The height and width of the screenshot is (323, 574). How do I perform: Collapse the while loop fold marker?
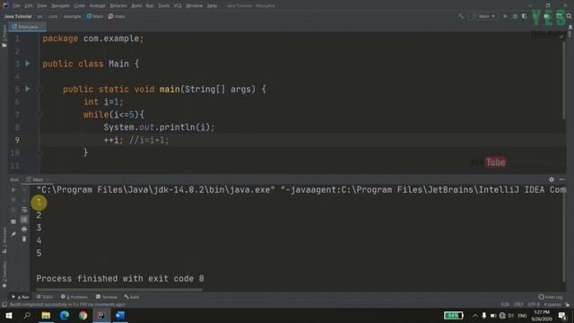[x=39, y=115]
